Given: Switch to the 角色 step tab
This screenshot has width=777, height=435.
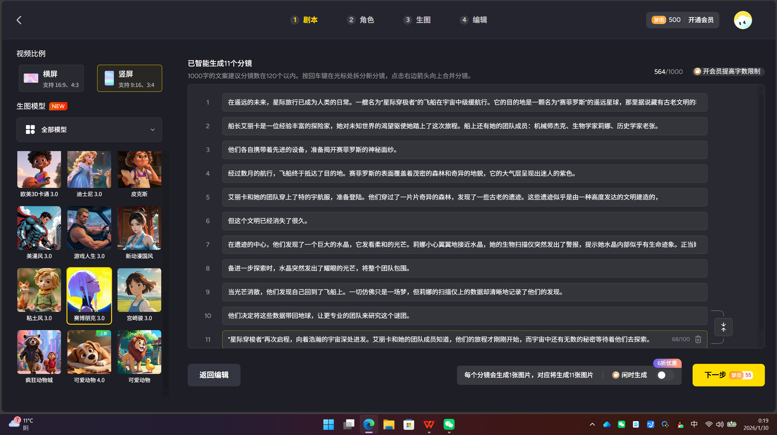Looking at the screenshot, I should [x=361, y=20].
